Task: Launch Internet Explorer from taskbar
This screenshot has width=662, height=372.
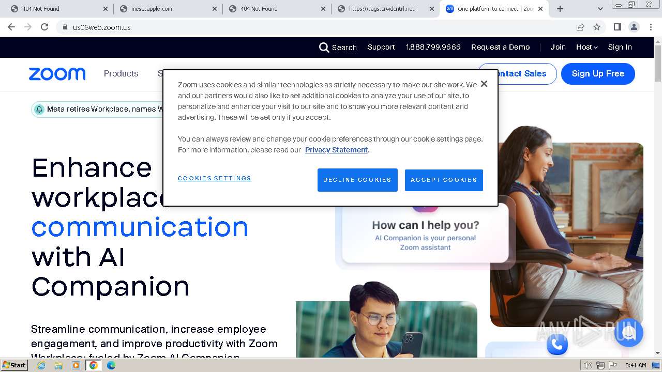Action: coord(41,365)
